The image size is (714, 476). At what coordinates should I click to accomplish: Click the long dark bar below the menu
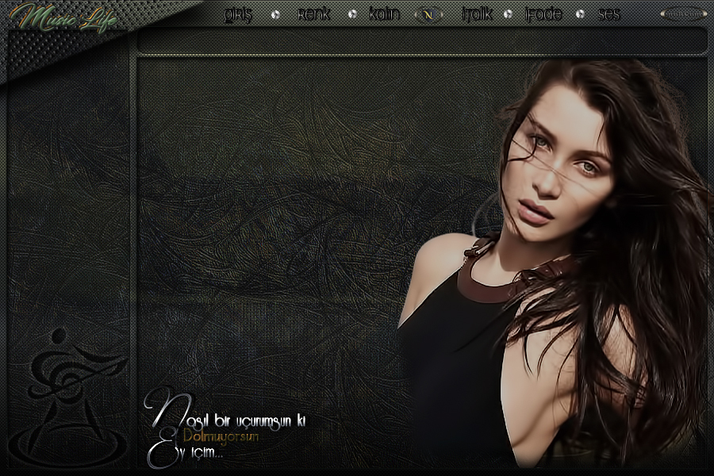click(421, 40)
